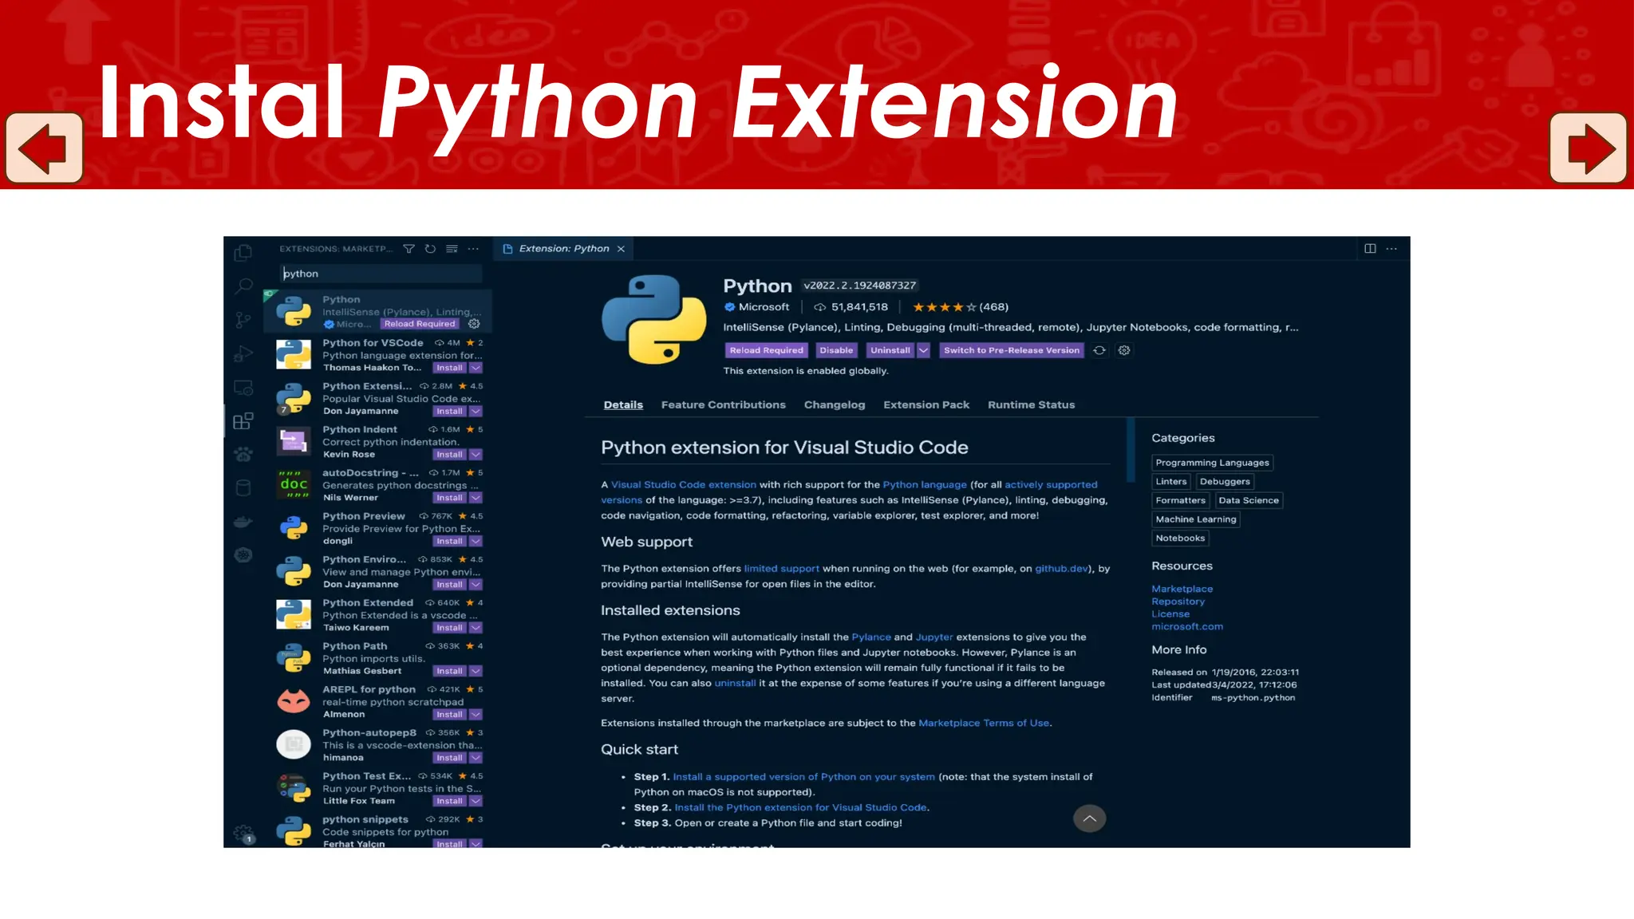
Task: Click the Pylance link in description
Action: (x=871, y=637)
